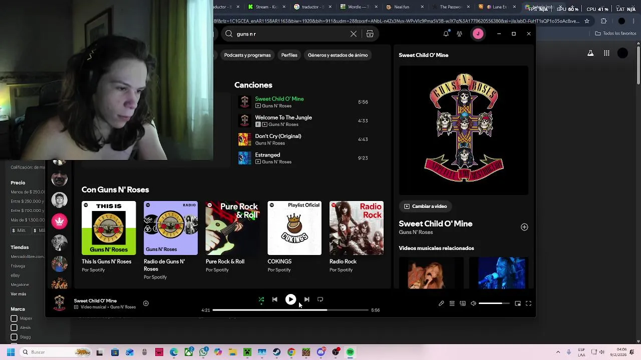641x360 pixels.
Task: Open the Google apps grid in browser
Action: 606,53
